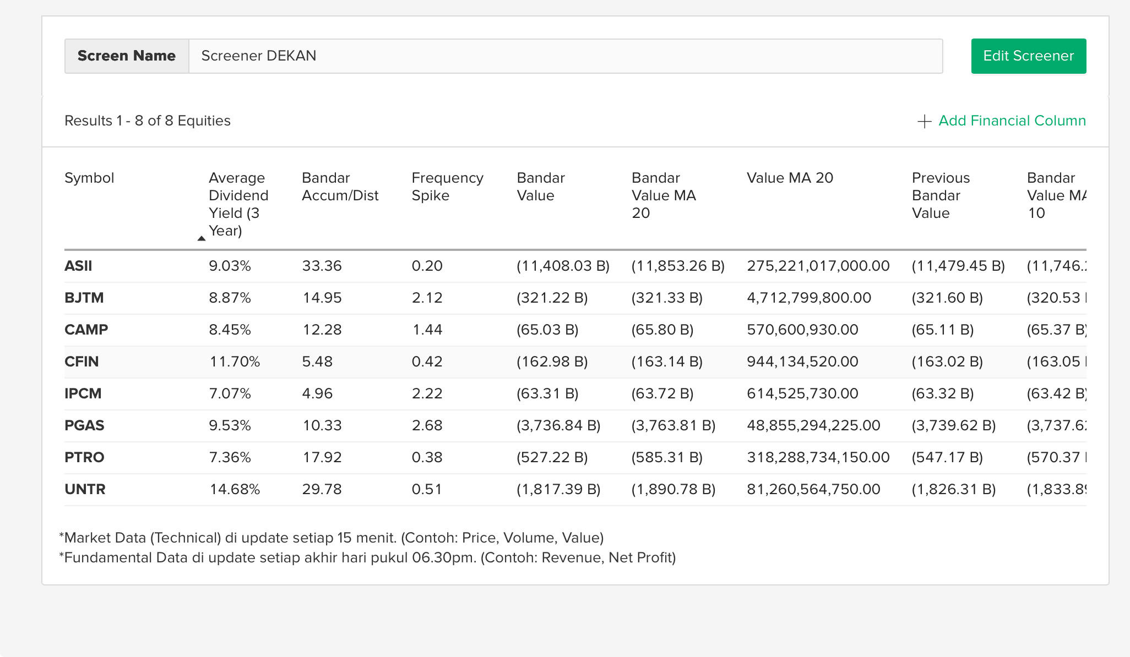The image size is (1130, 657).
Task: Click BJTM Bandar Value (321.22 B)
Action: tap(552, 298)
